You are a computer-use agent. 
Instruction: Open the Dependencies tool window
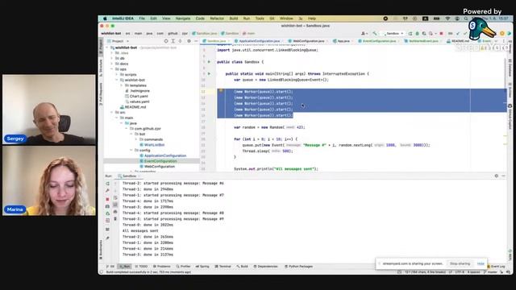[265, 267]
